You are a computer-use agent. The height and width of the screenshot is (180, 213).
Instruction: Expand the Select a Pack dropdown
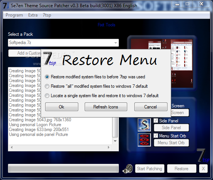(116, 43)
